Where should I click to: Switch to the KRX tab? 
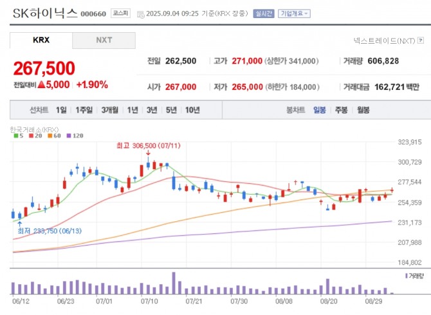coord(41,40)
